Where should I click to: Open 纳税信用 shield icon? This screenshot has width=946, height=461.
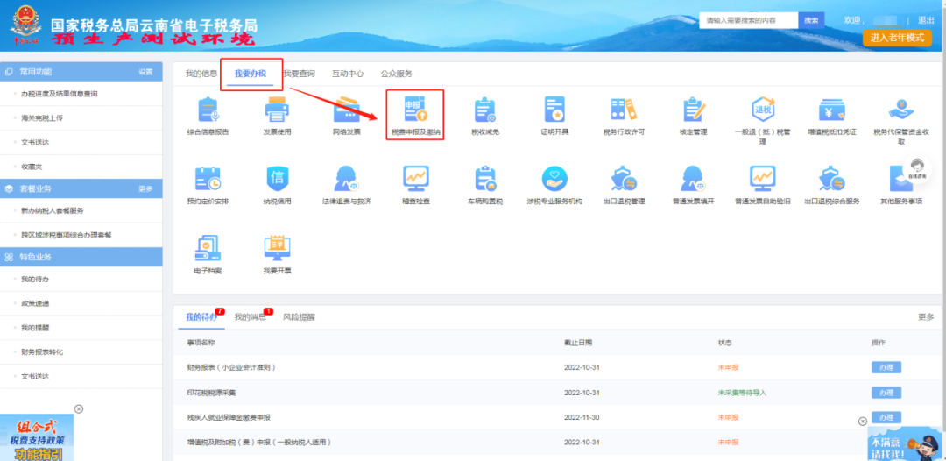click(277, 179)
